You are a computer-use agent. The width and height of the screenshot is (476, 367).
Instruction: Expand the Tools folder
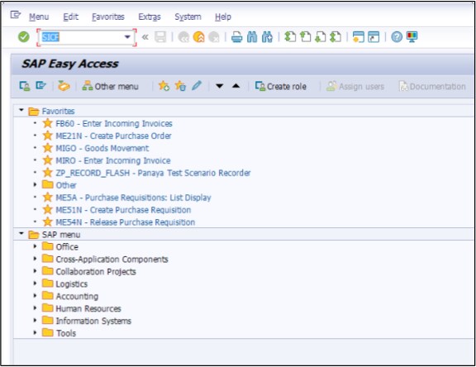pos(35,333)
